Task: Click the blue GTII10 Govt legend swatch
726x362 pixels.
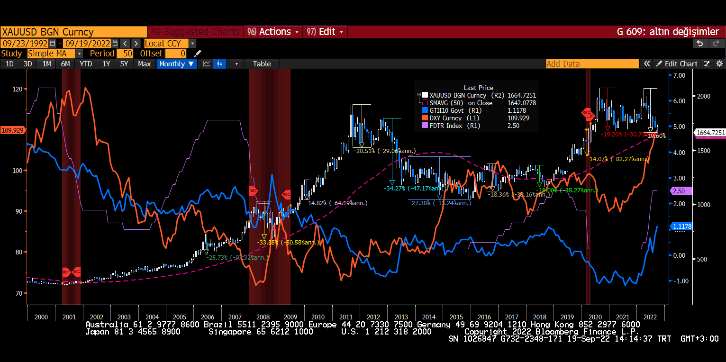Action: point(425,110)
